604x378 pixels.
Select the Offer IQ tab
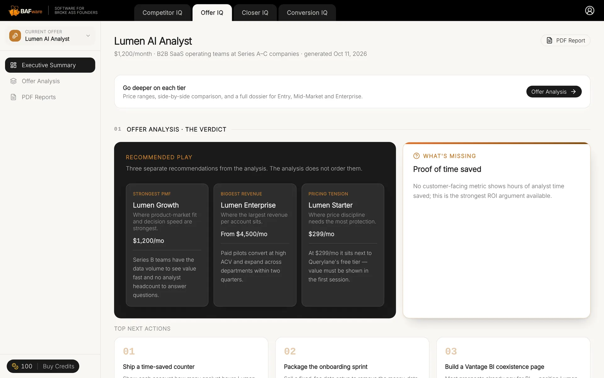tap(212, 13)
